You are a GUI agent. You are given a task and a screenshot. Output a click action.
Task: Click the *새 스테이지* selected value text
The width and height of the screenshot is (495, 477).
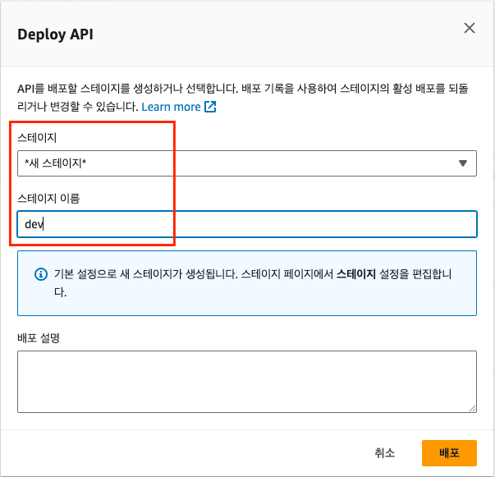56,163
